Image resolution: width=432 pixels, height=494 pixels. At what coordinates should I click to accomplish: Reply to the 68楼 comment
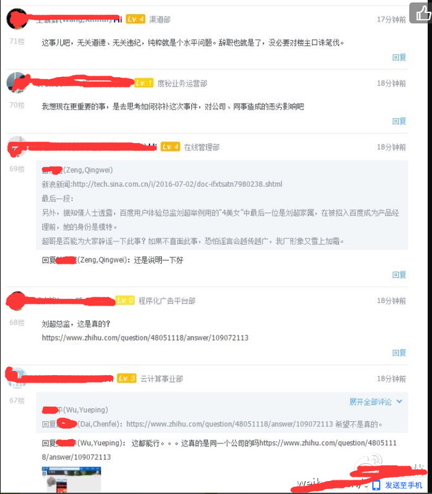pos(399,352)
